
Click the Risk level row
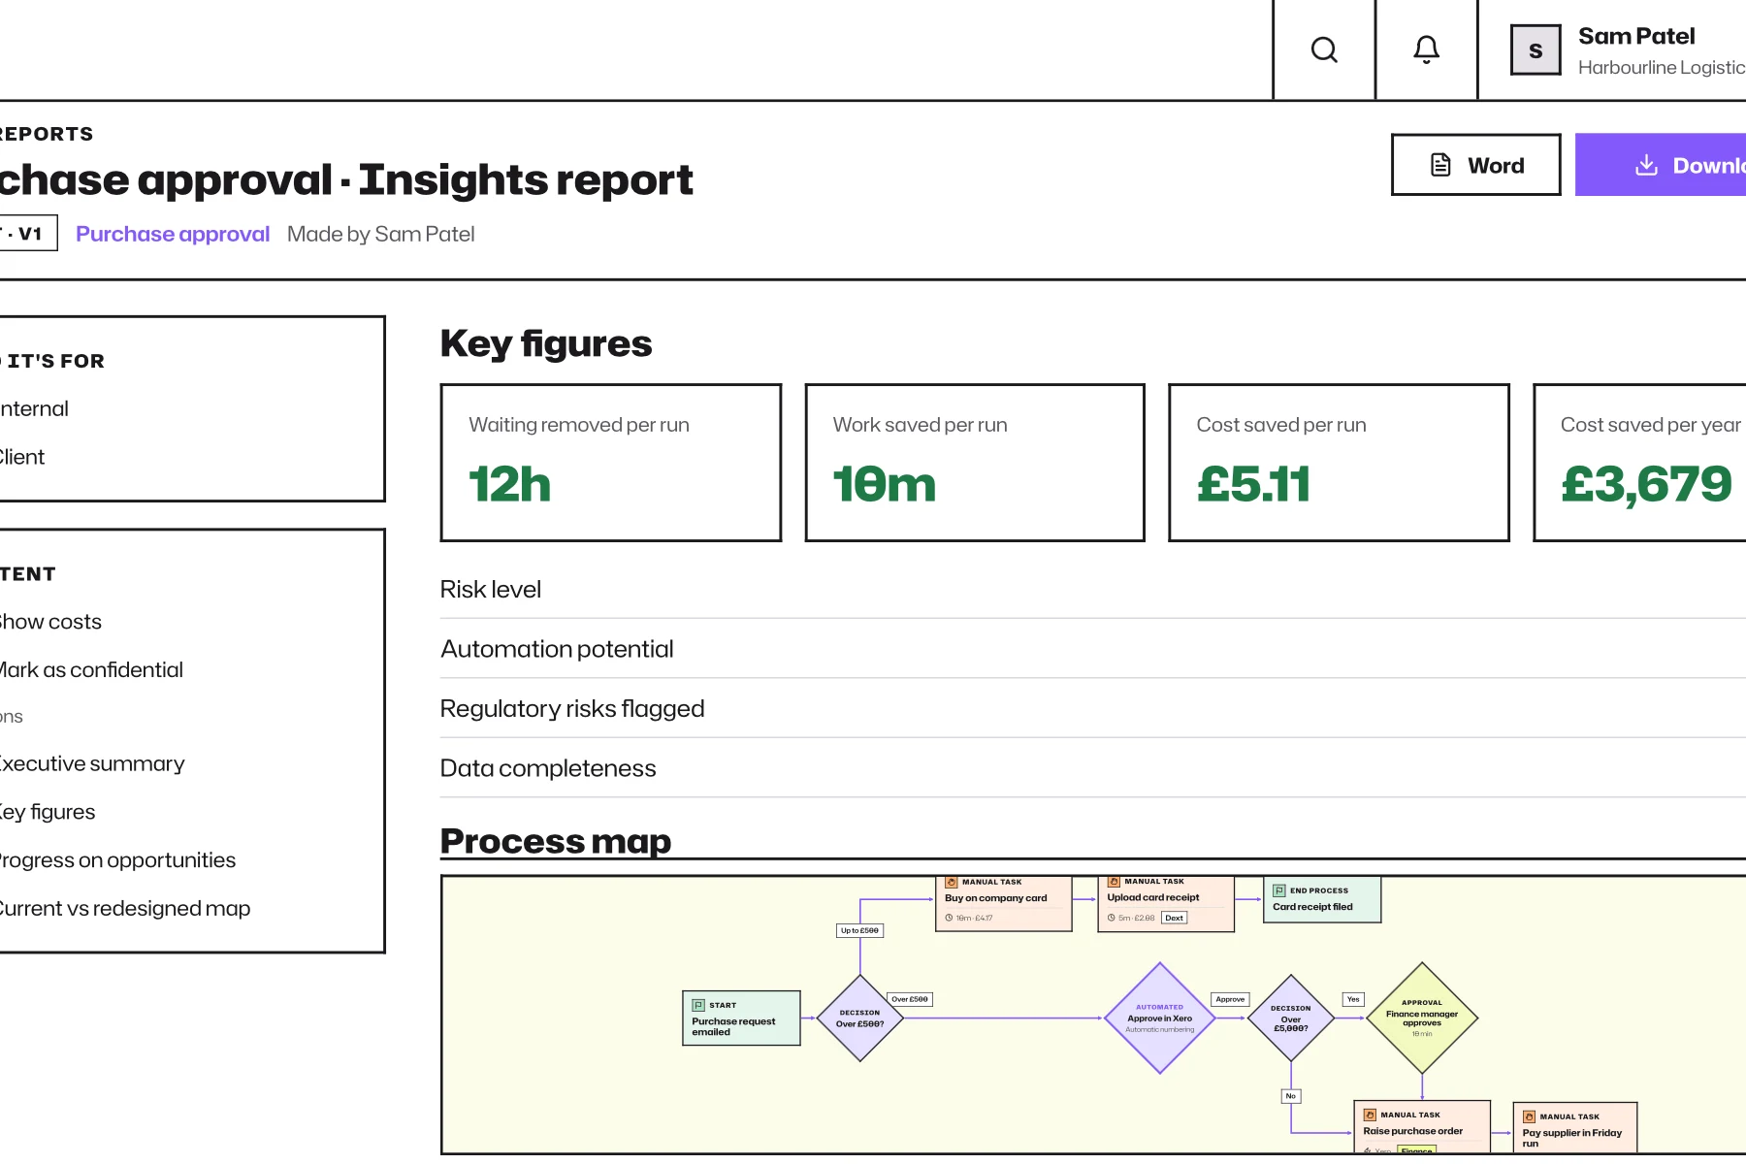pos(1093,590)
